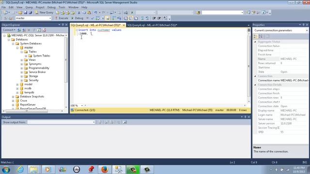The height and width of the screenshot is (174, 310).
Task: Click the Start play icon in top toolbar
Action: [x=132, y=13]
